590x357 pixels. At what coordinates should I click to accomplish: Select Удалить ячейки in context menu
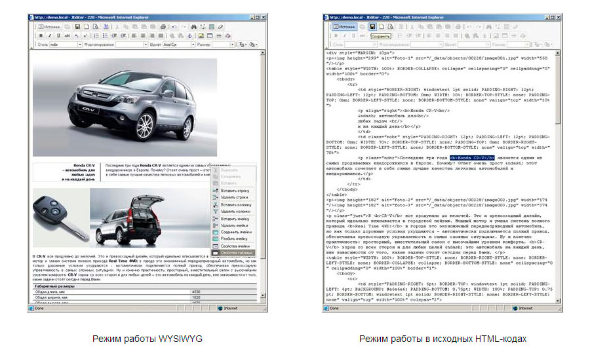[233, 225]
